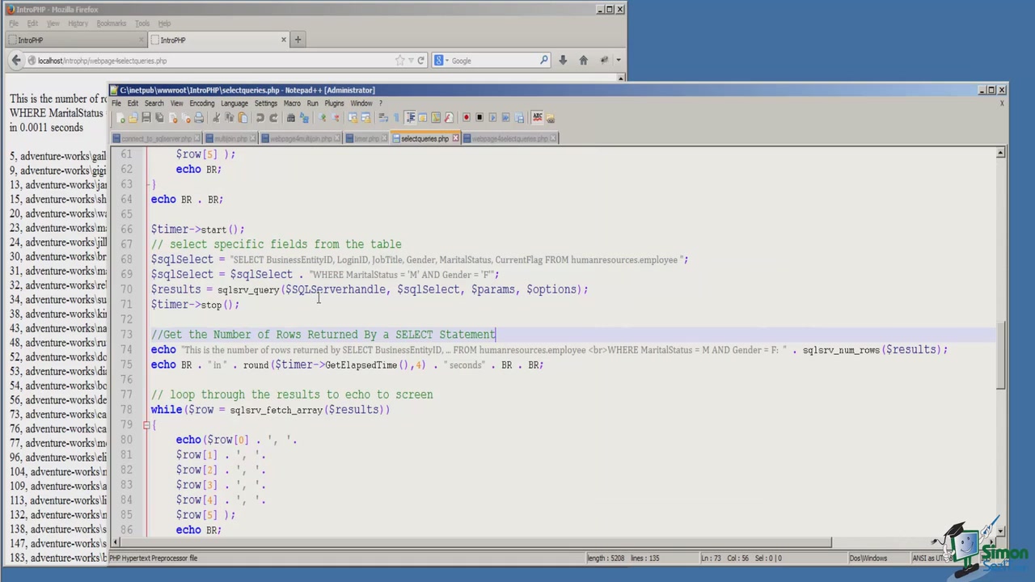The height and width of the screenshot is (582, 1035).
Task: Close the active IntroPHP Firefox tab
Action: click(283, 40)
